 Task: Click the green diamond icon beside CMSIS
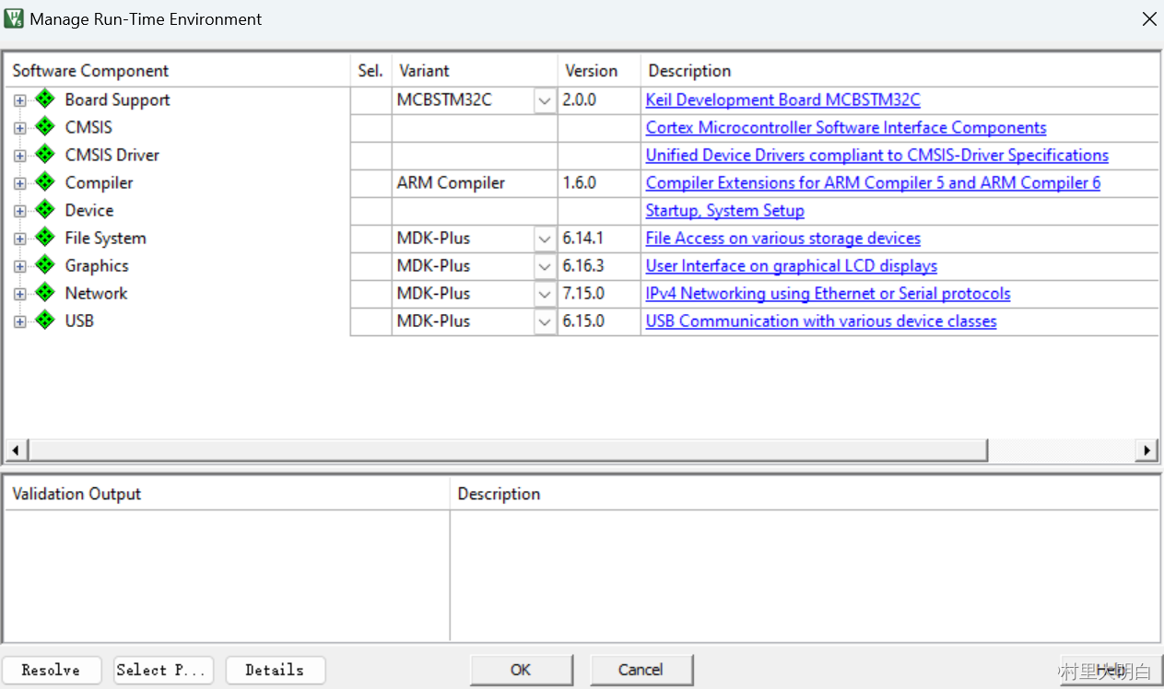[45, 127]
